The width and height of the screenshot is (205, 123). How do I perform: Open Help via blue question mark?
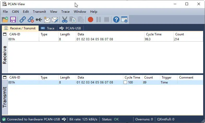point(116,20)
